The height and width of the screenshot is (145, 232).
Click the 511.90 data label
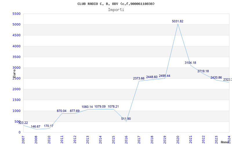pyautogui.click(x=126, y=119)
